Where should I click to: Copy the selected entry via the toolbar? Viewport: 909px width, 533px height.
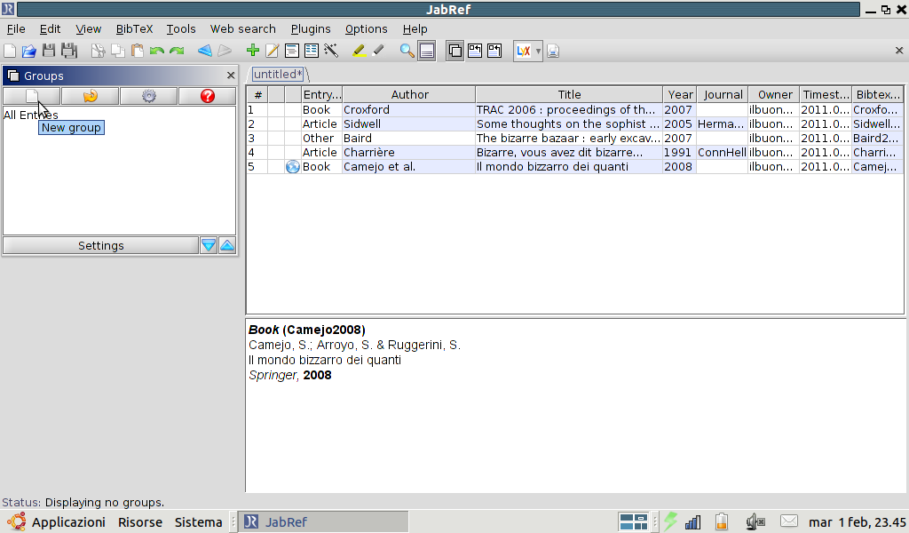pos(118,51)
